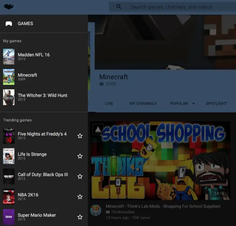The height and width of the screenshot is (226, 236).
Task: Click the YouTube Gaming logo icon
Action: (x=9, y=7)
